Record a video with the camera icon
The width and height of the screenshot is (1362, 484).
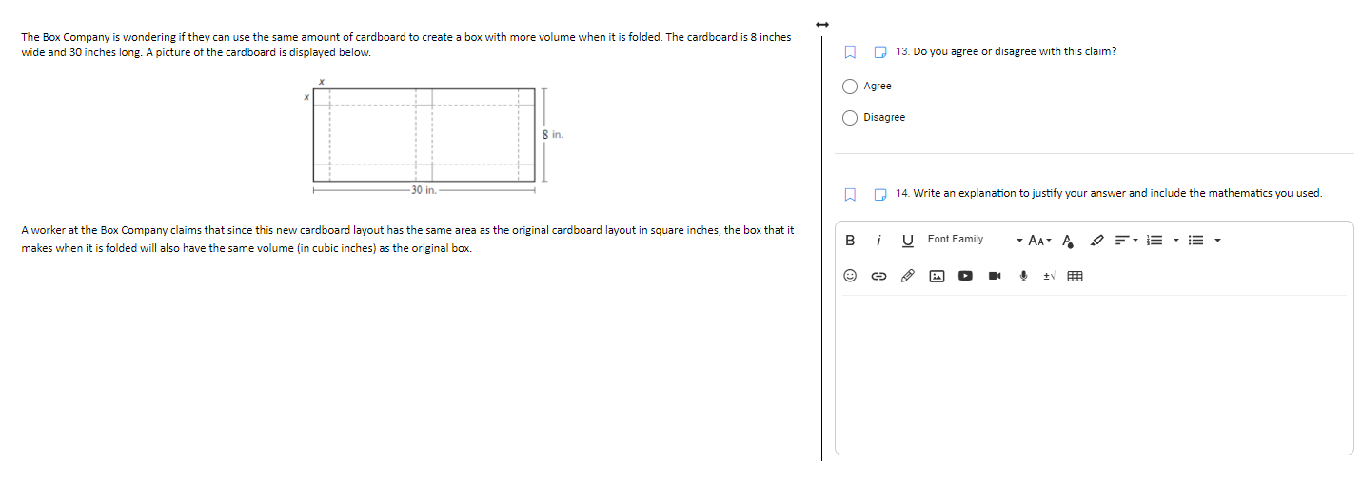[995, 276]
